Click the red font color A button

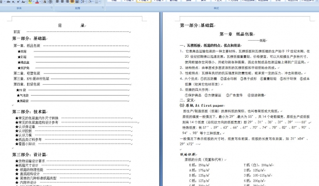point(37,1)
